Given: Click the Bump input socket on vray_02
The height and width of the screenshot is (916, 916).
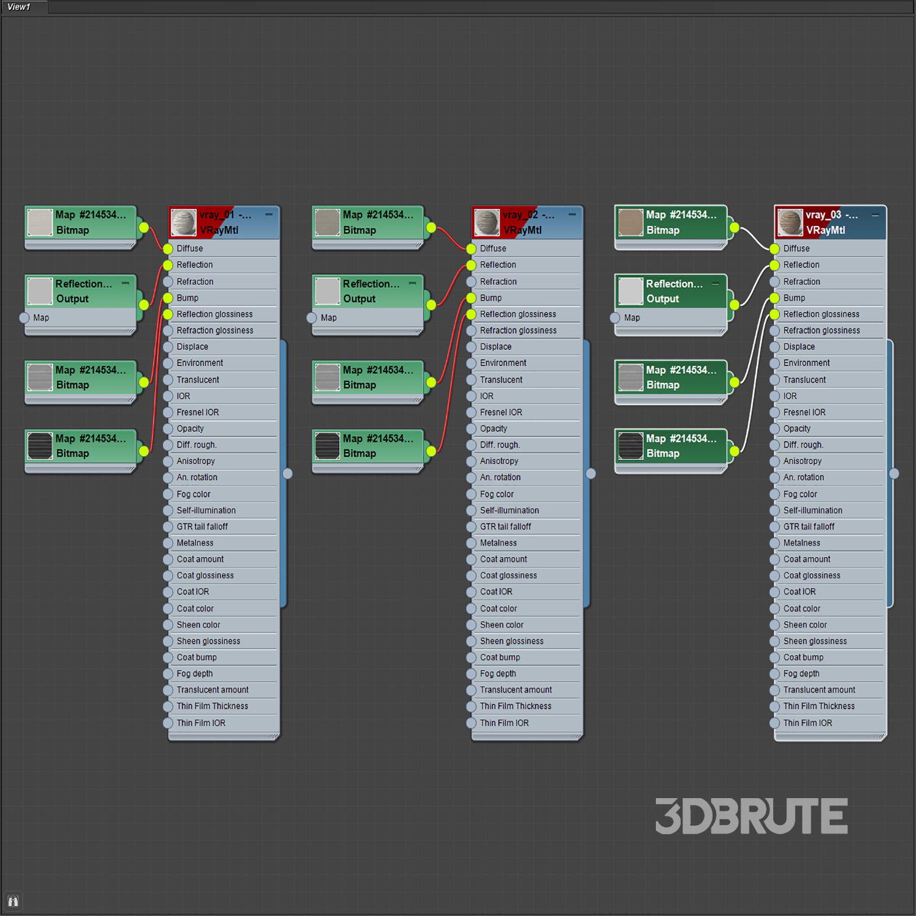Looking at the screenshot, I should coord(471,298).
